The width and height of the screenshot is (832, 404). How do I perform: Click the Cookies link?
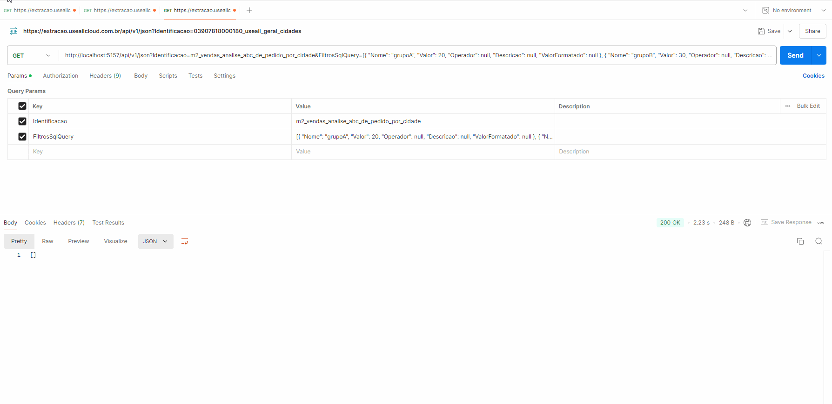pos(813,76)
